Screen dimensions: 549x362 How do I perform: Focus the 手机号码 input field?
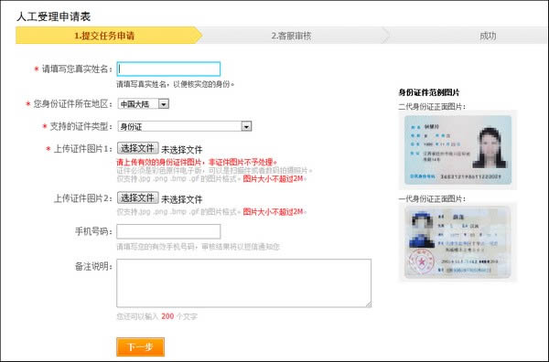tap(168, 231)
